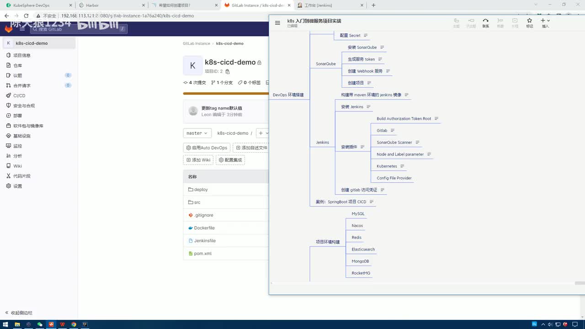Open the 1 个分支 branches link
This screenshot has width=585, height=329.
[222, 83]
